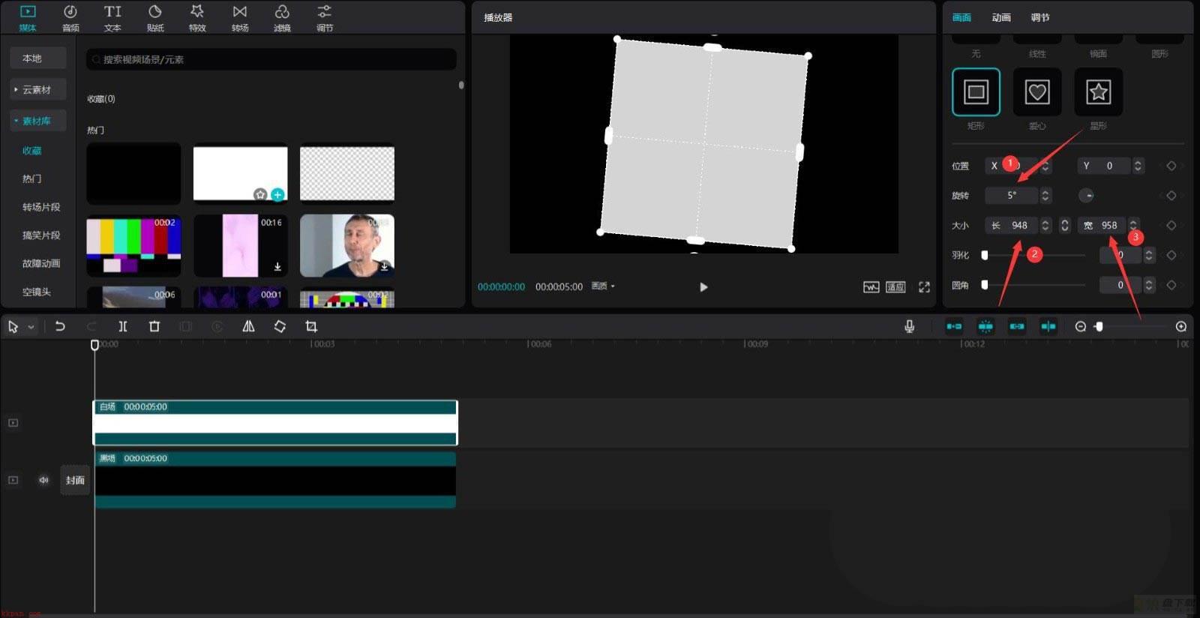Open the 转场 transitions panel

click(240, 18)
